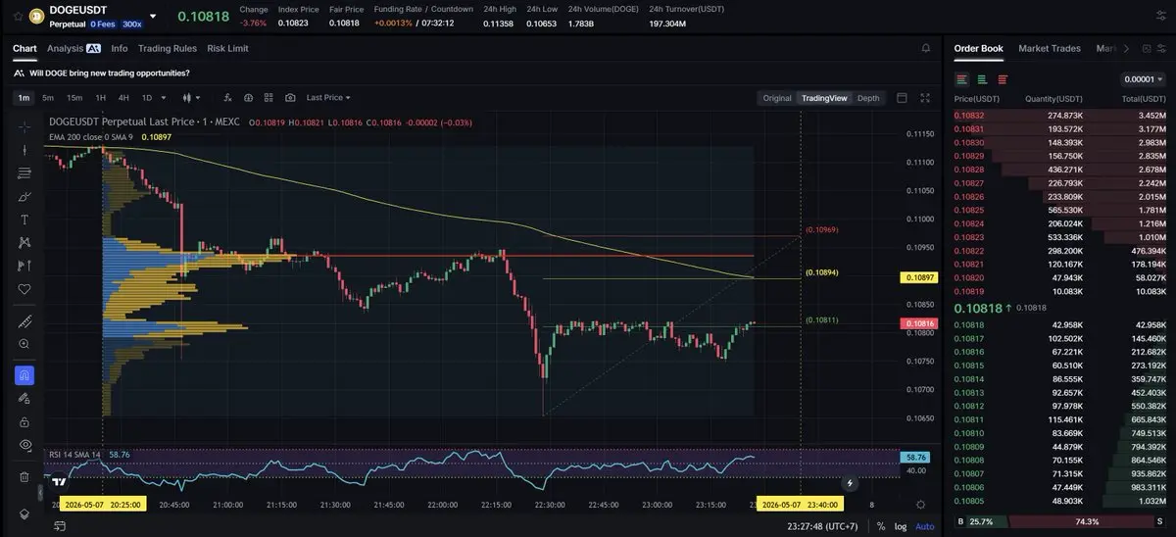Image resolution: width=1176 pixels, height=537 pixels.
Task: Take a chart snapshot with camera icon
Action: click(x=290, y=98)
